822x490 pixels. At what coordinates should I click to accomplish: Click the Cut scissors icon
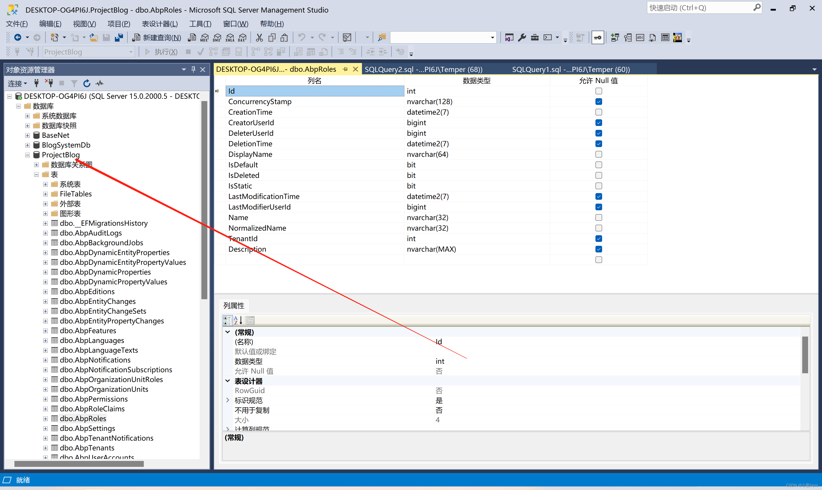(x=260, y=38)
